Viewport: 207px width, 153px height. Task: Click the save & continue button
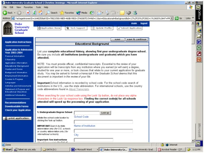(137, 39)
